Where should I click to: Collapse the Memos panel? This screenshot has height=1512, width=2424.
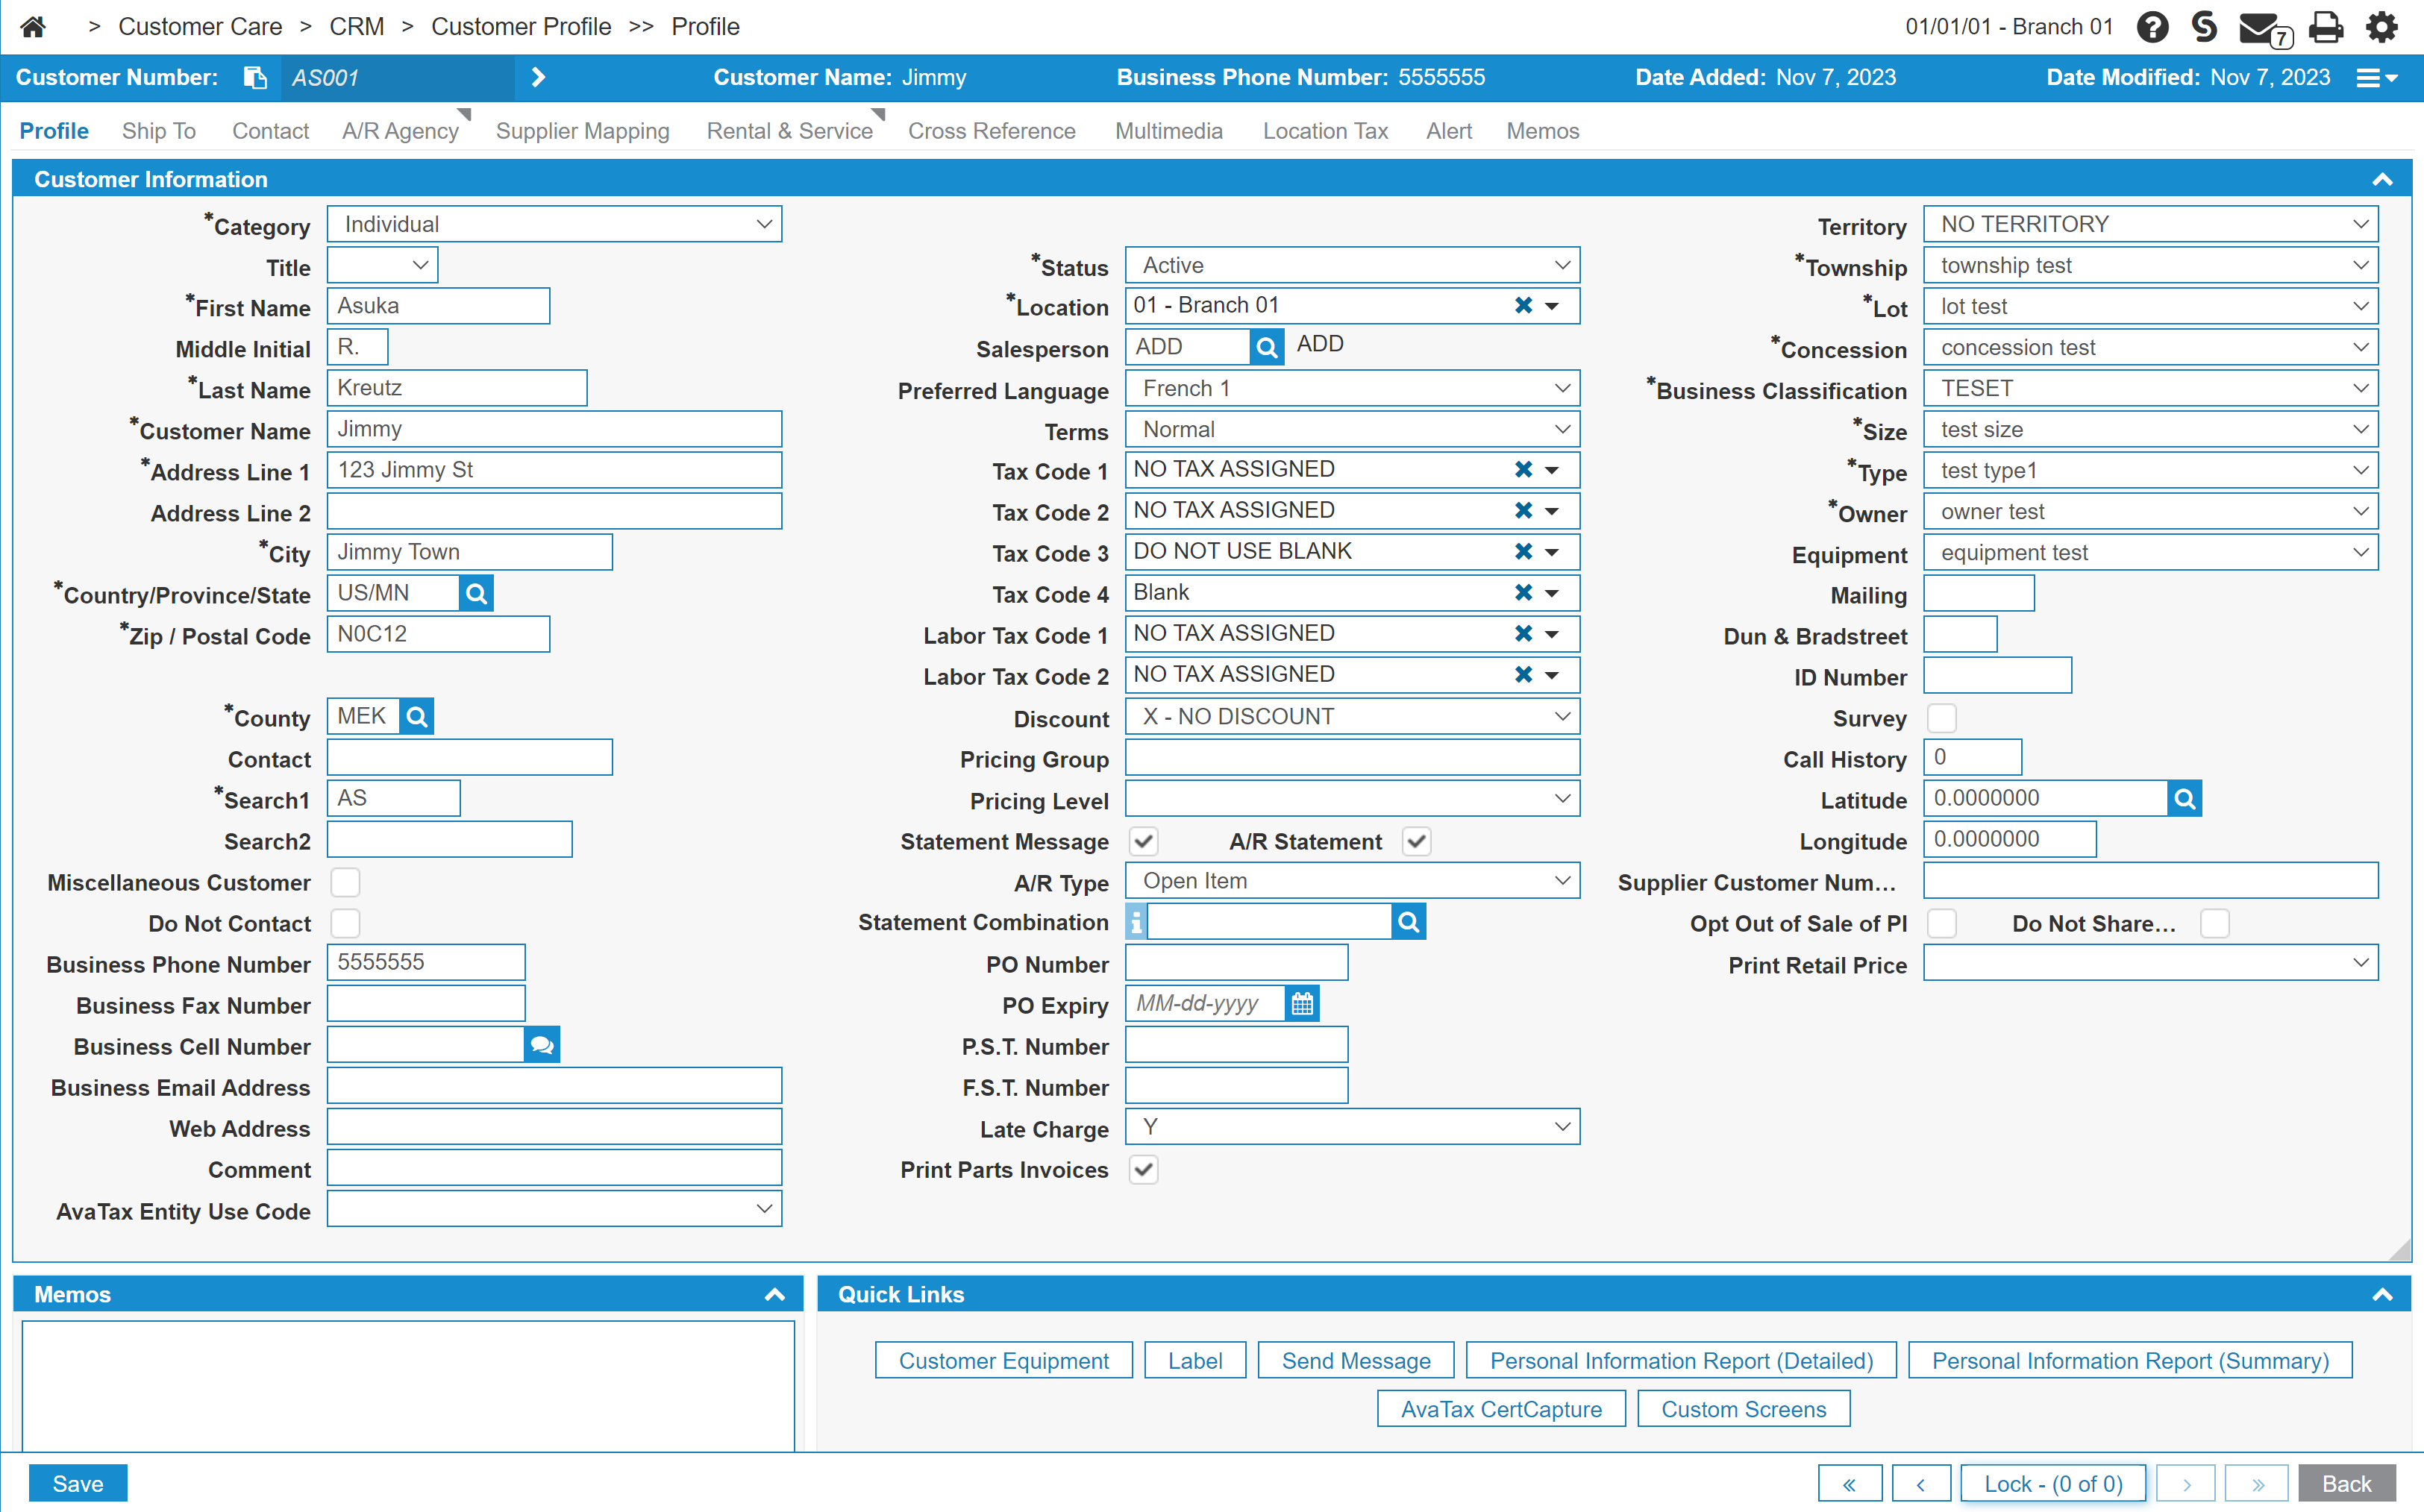click(774, 1295)
